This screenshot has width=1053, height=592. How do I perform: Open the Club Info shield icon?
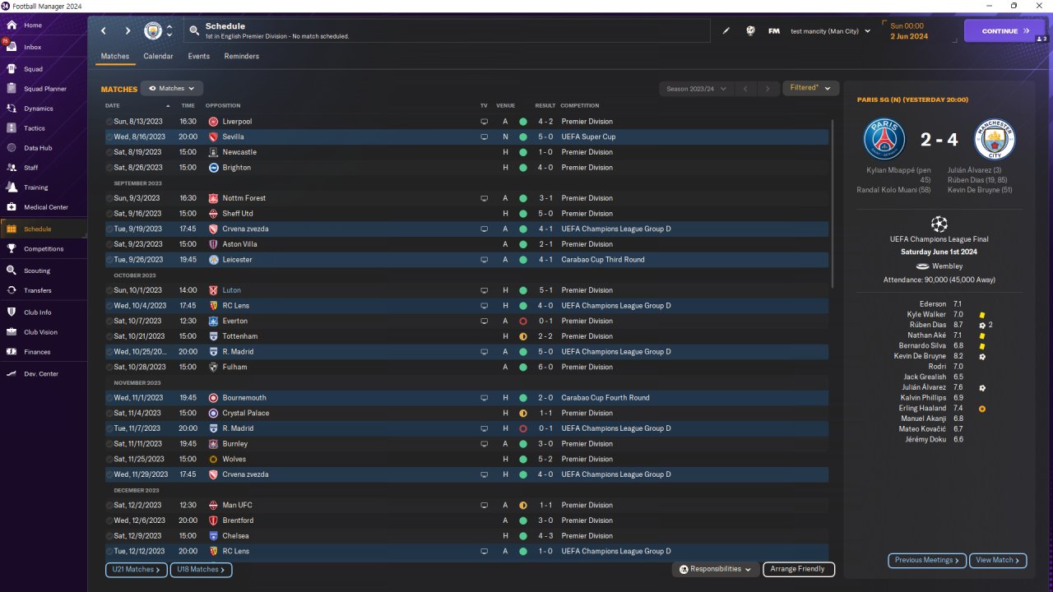pyautogui.click(x=12, y=312)
